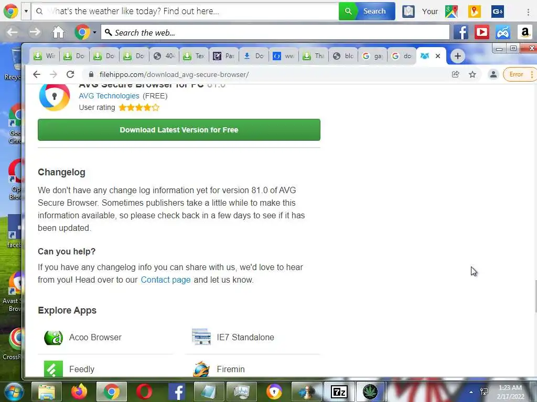
Task: Open the Google Maps icon in top toolbar
Action: coord(452,12)
